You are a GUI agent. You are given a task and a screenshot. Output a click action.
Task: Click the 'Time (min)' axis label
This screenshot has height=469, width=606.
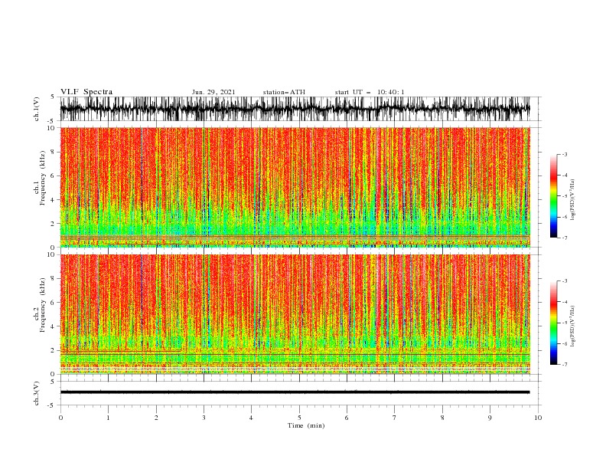306,425
